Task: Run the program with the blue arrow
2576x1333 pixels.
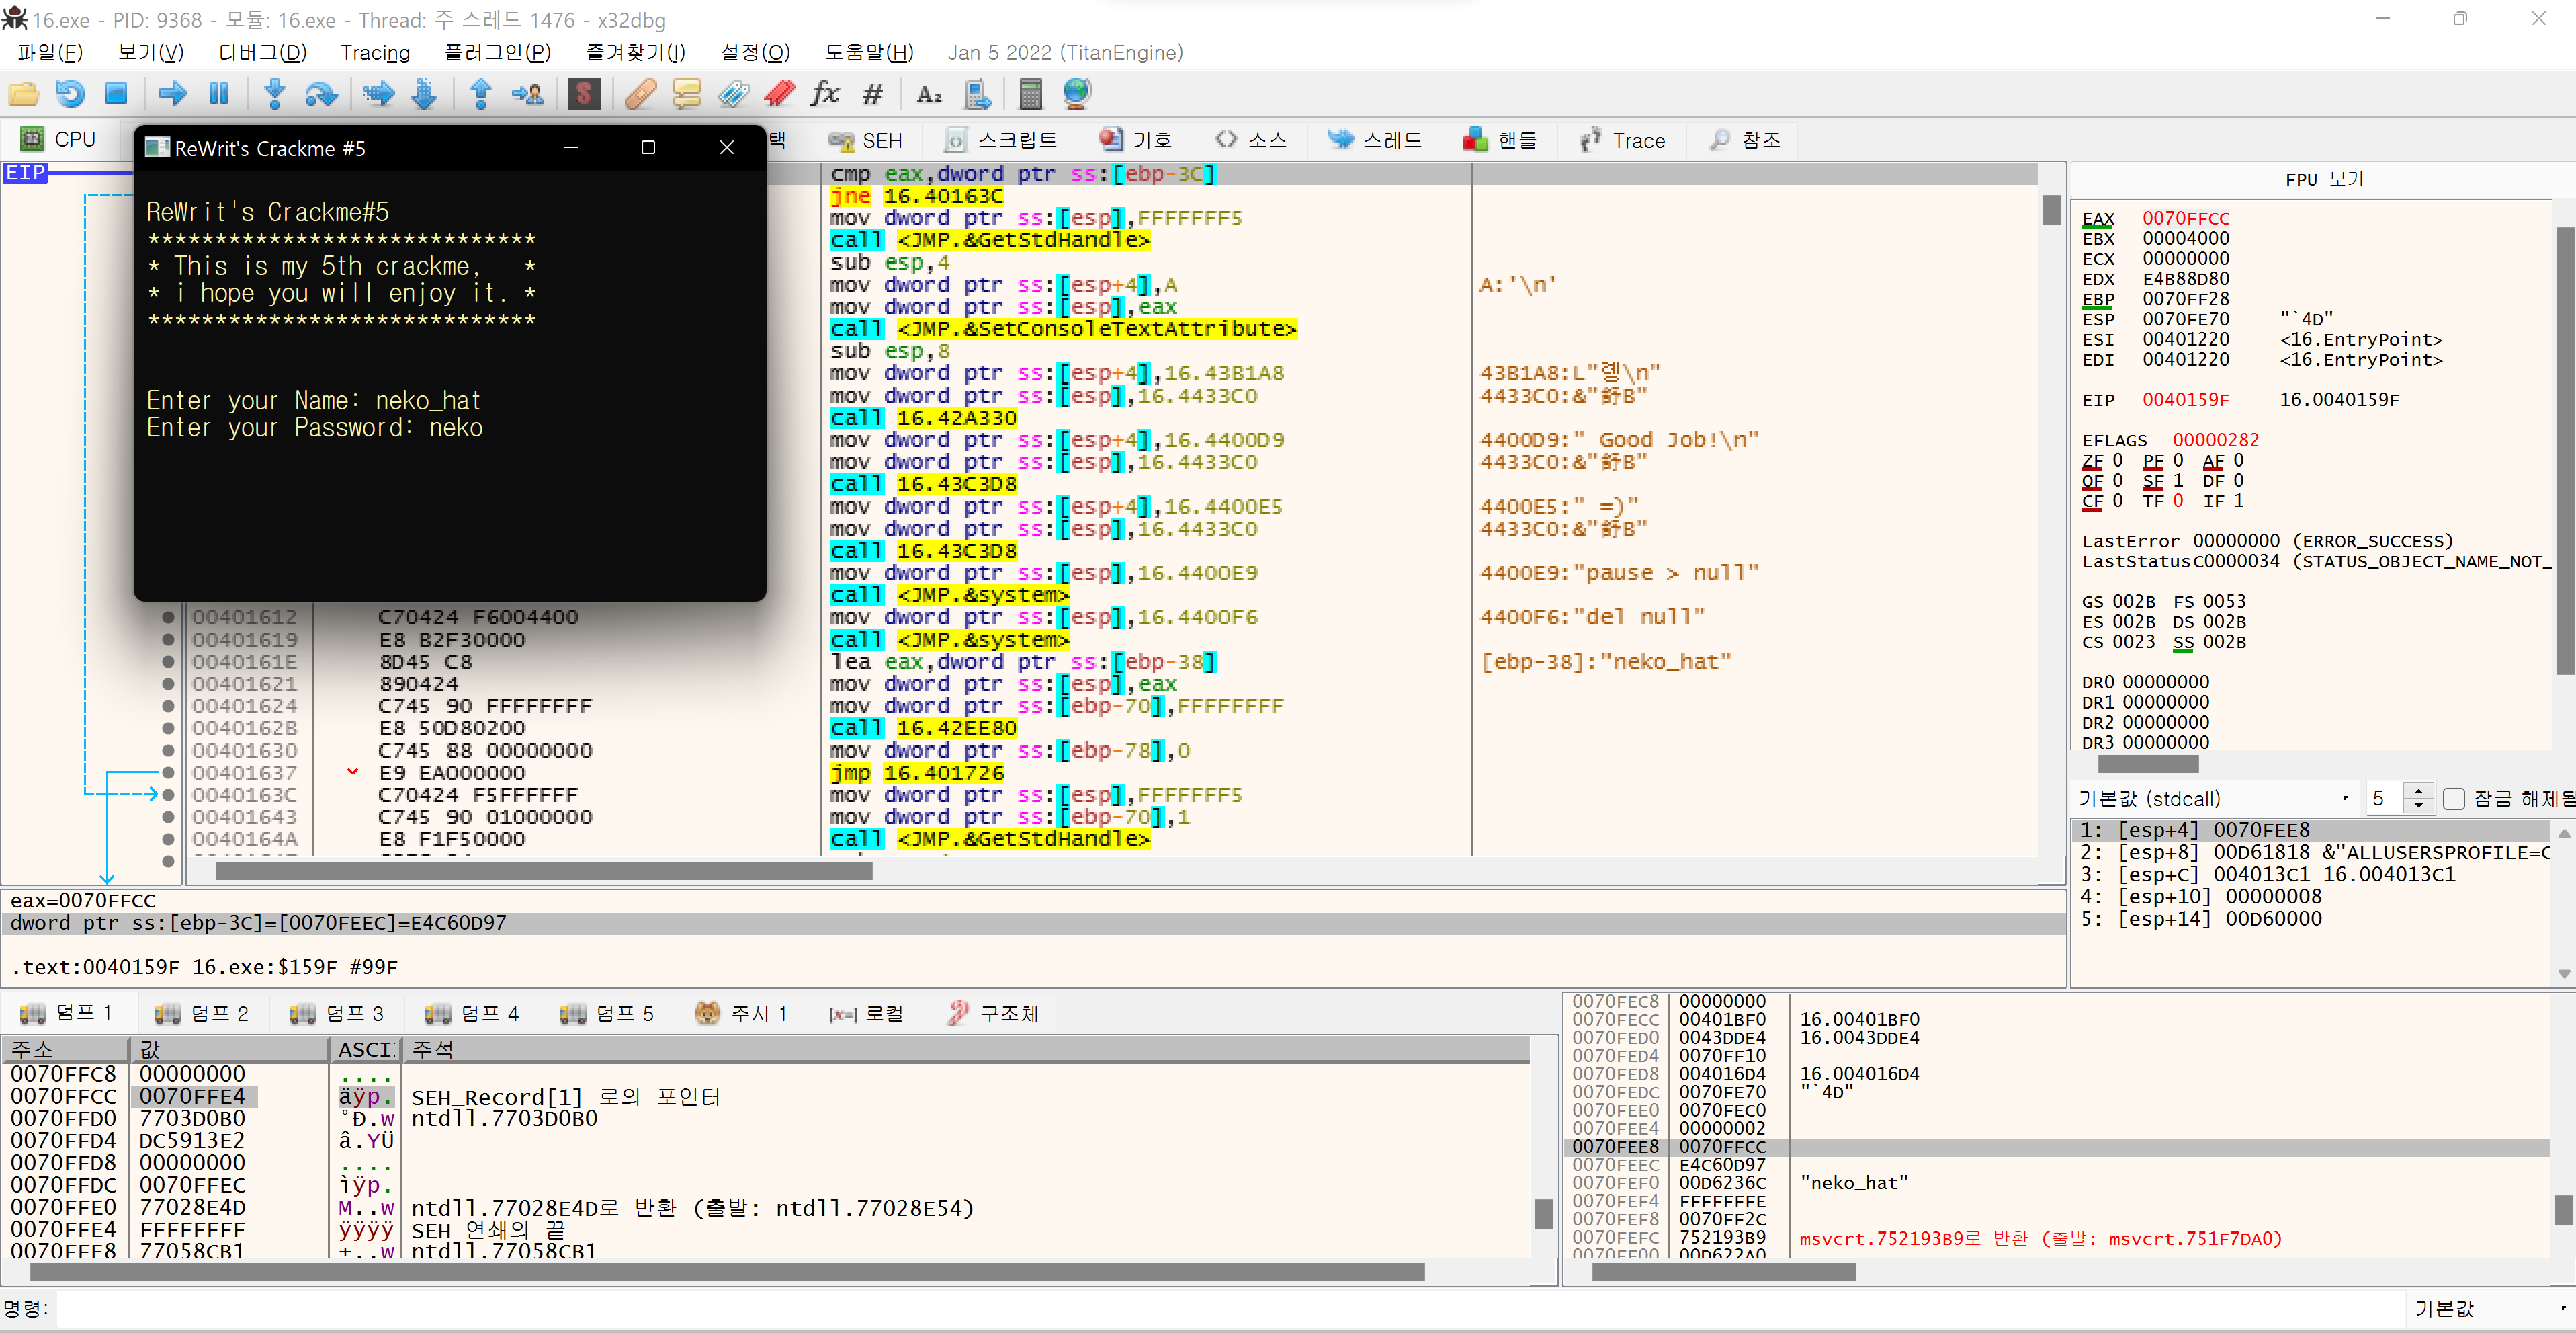Action: click(173, 94)
